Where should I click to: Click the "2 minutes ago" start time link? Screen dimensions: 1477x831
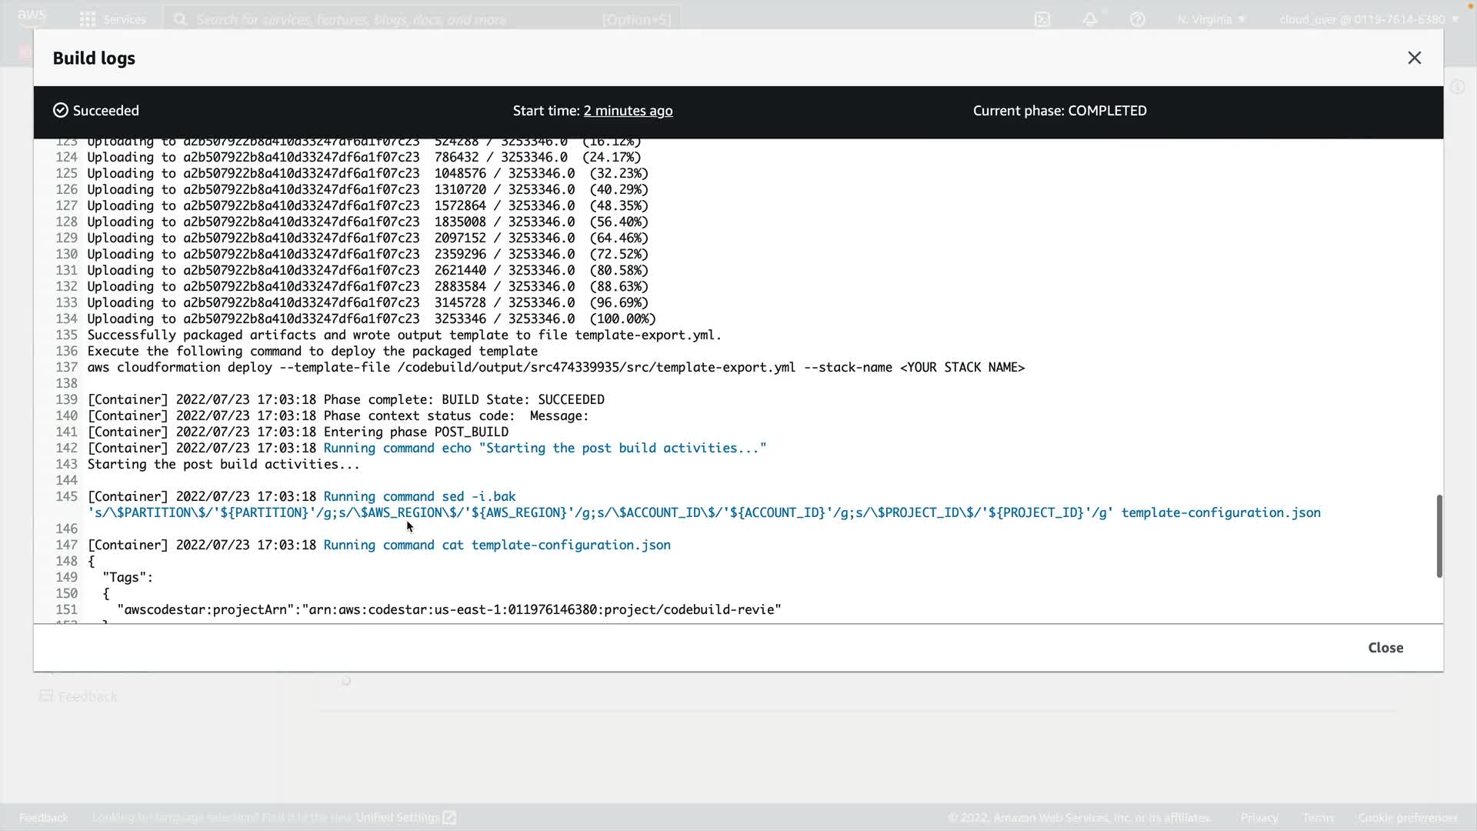tap(628, 111)
